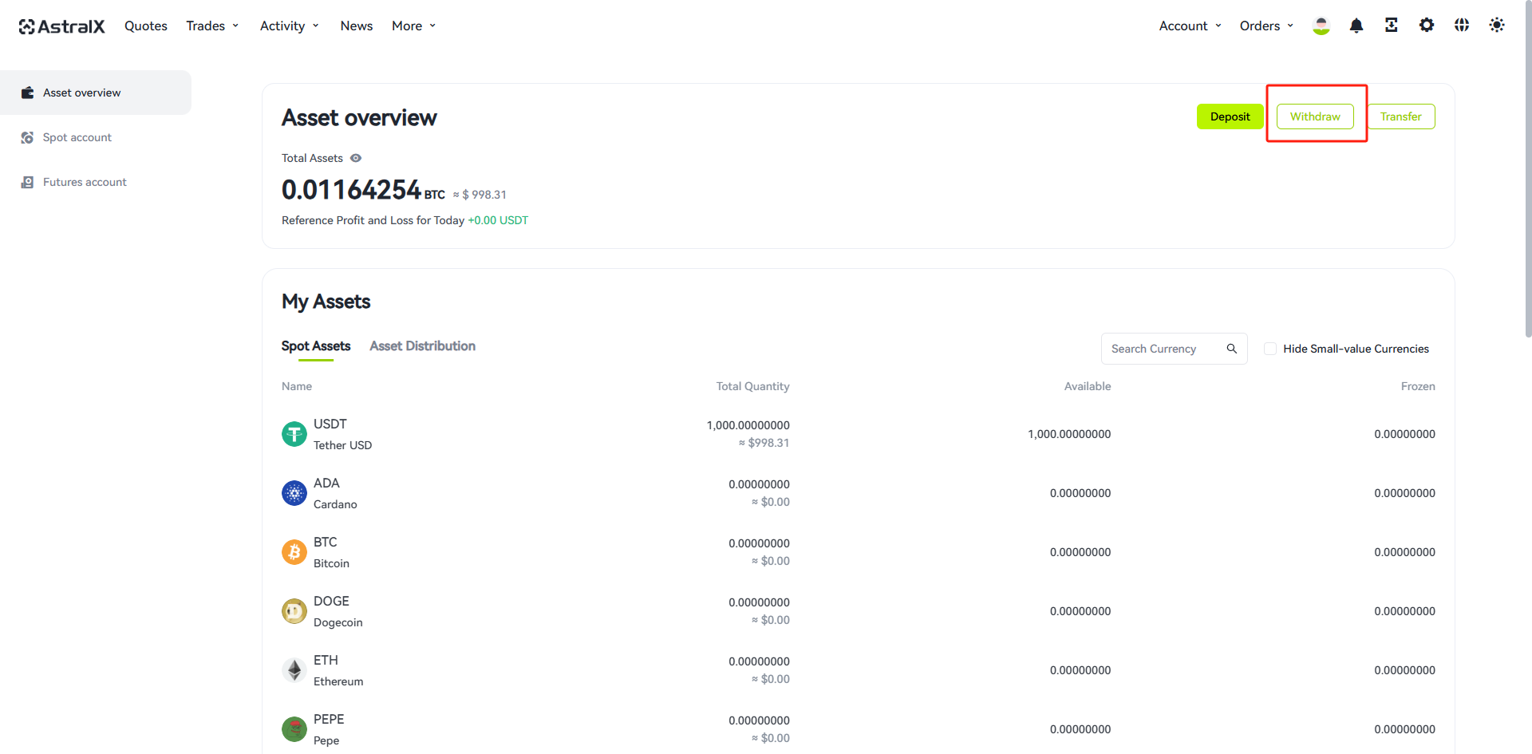Click the Transfer button
This screenshot has width=1532, height=754.
coord(1401,116)
